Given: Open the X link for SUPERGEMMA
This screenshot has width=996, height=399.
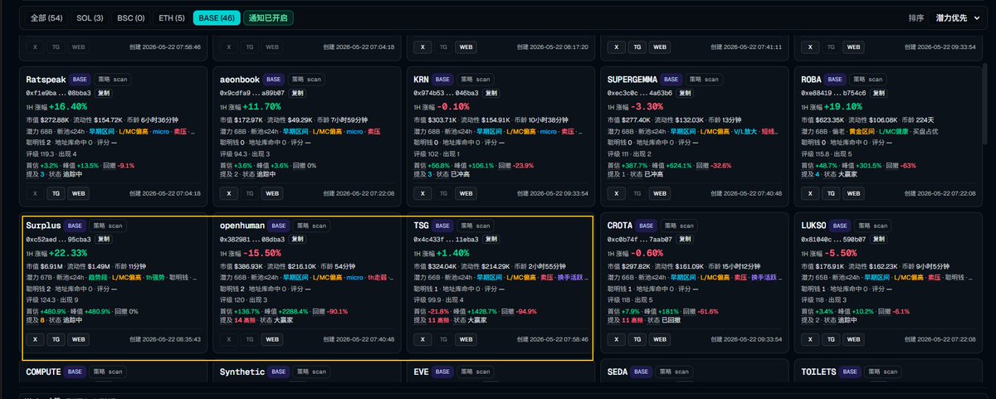Looking at the screenshot, I should (617, 193).
